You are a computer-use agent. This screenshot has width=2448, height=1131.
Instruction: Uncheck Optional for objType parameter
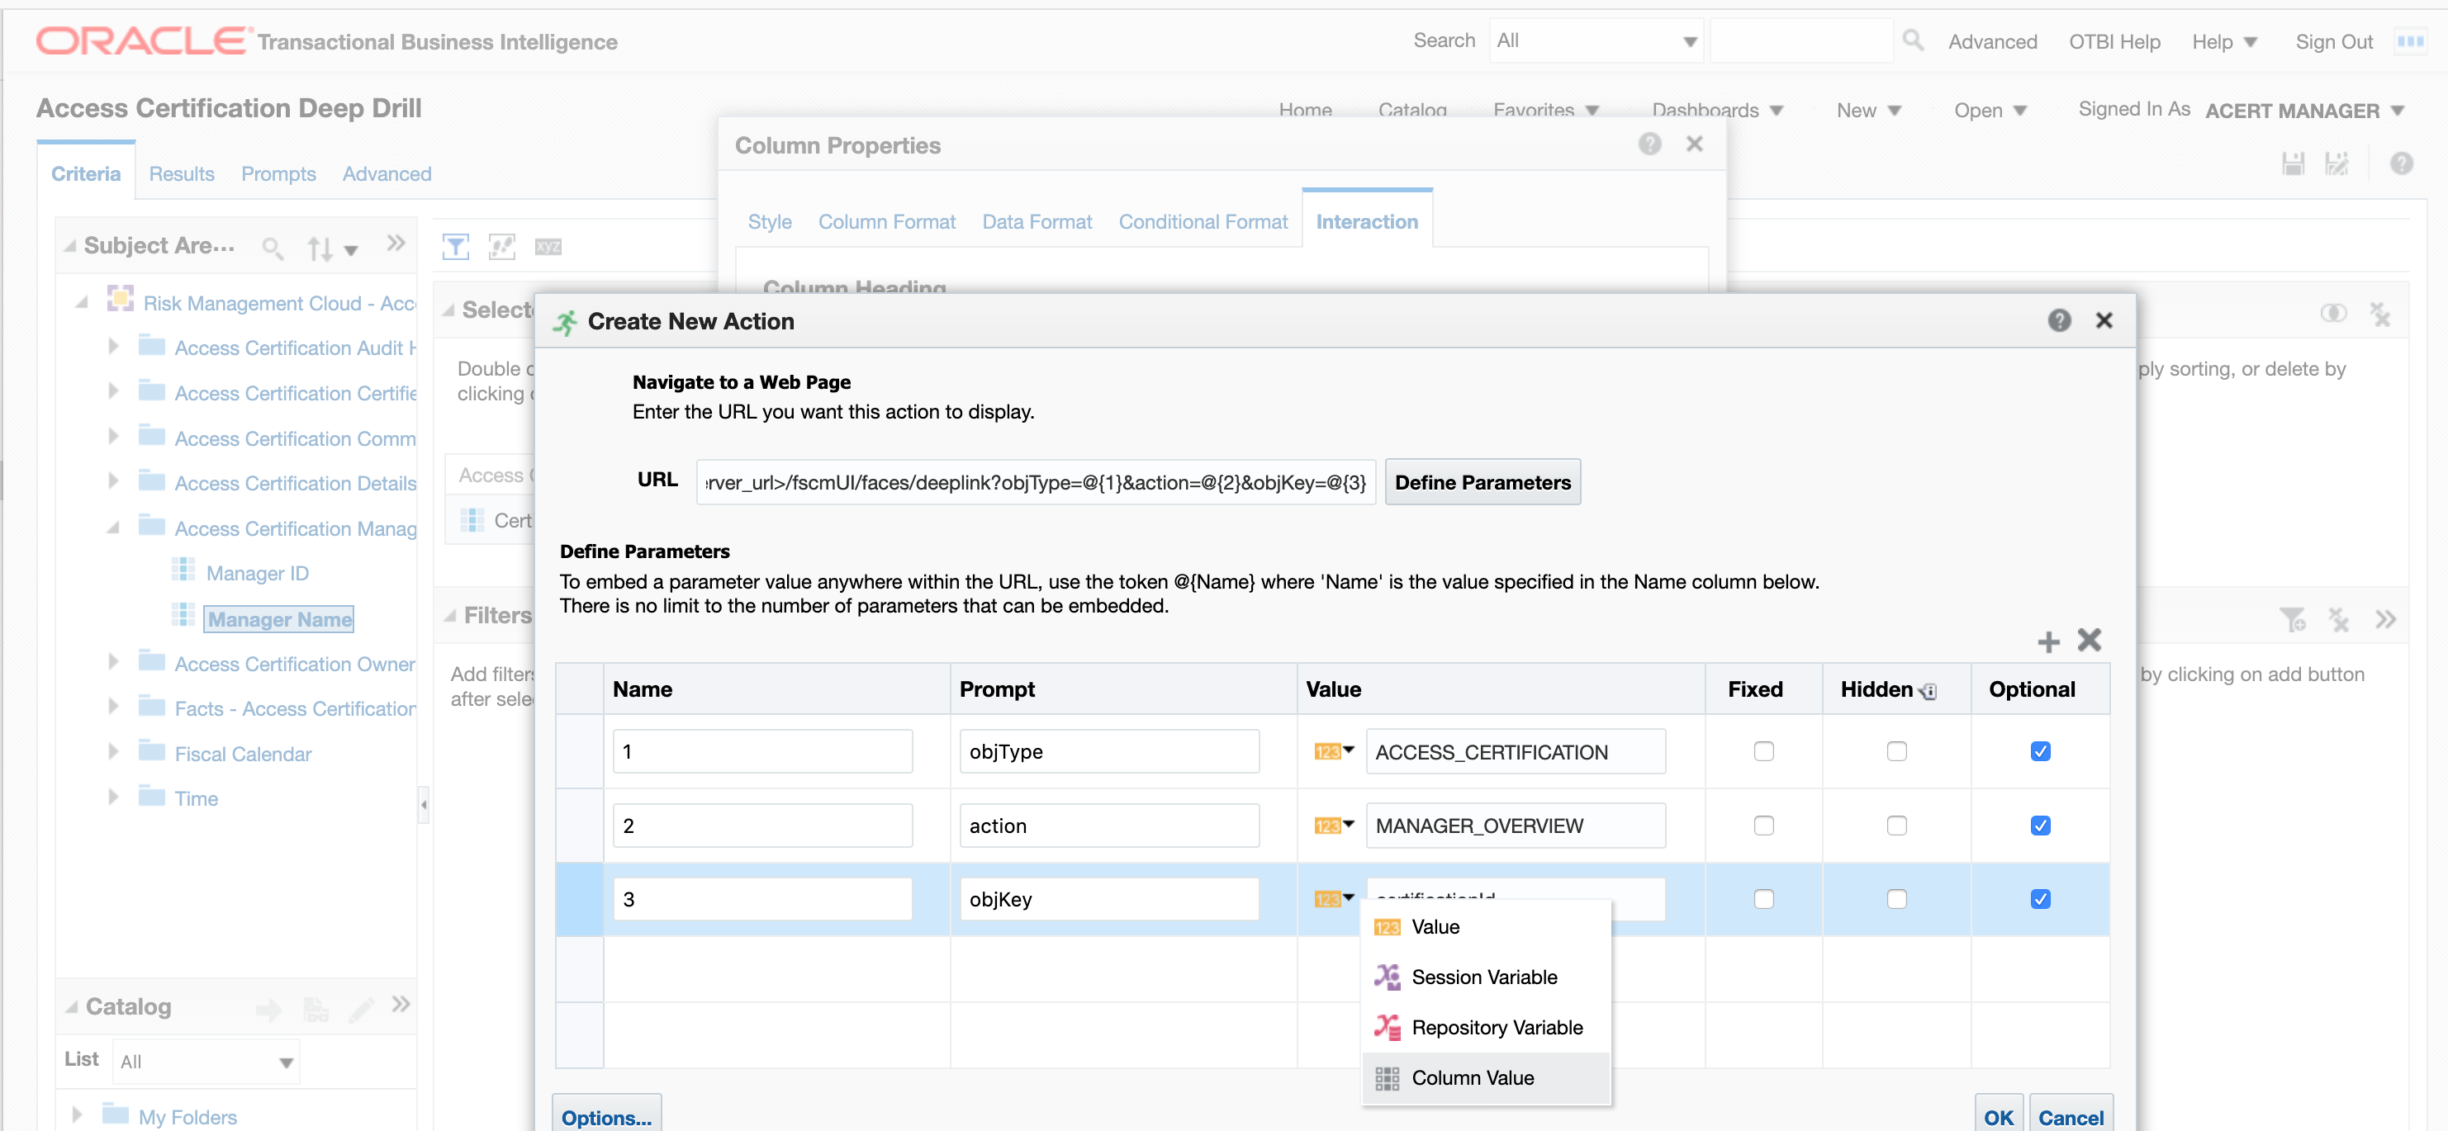(x=2040, y=751)
